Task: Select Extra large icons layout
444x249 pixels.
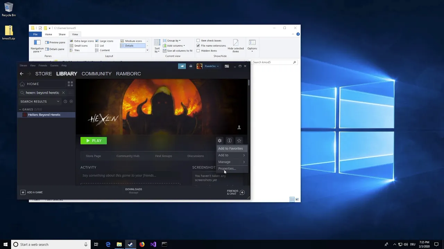Action: [x=82, y=41]
